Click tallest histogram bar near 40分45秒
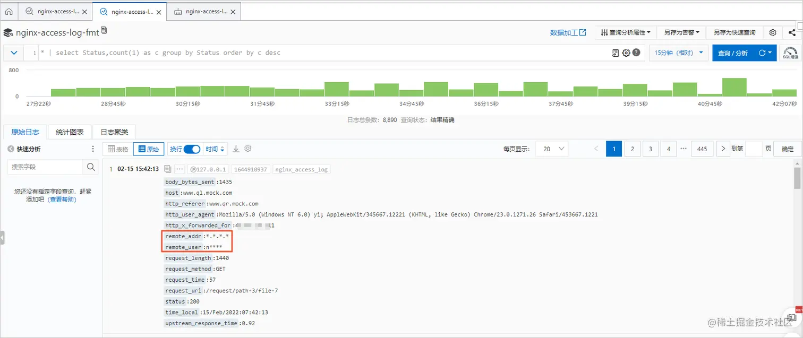803x338 pixels. pyautogui.click(x=734, y=87)
